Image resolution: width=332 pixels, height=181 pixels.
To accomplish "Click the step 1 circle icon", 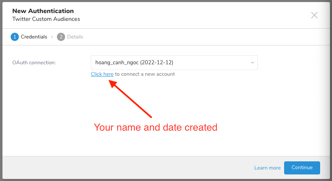I will point(14,37).
